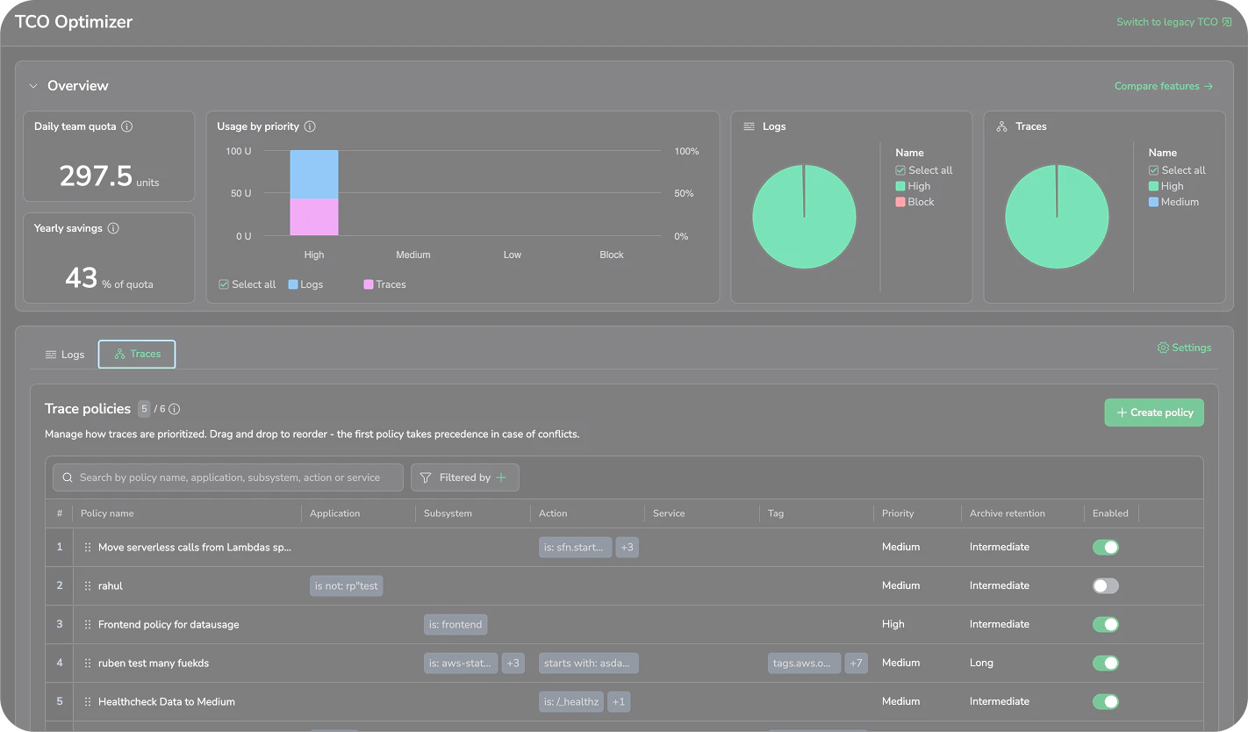Viewport: 1248px width, 732px height.
Task: Open Settings via gear icon
Action: pos(1163,348)
